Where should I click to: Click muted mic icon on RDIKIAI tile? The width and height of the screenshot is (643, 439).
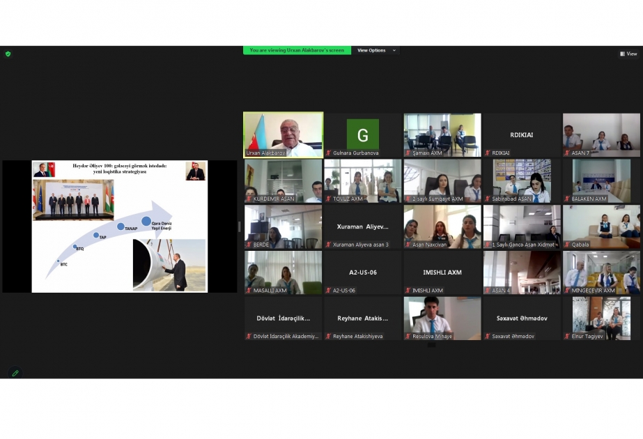pyautogui.click(x=488, y=153)
